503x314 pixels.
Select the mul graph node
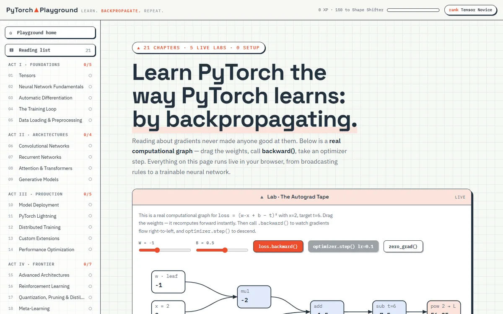tap(254, 296)
